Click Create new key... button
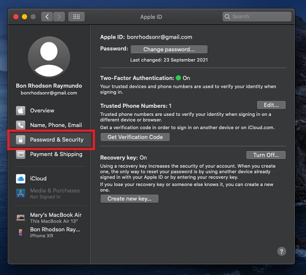Viewport: 306px width, 275px height. pos(130,199)
